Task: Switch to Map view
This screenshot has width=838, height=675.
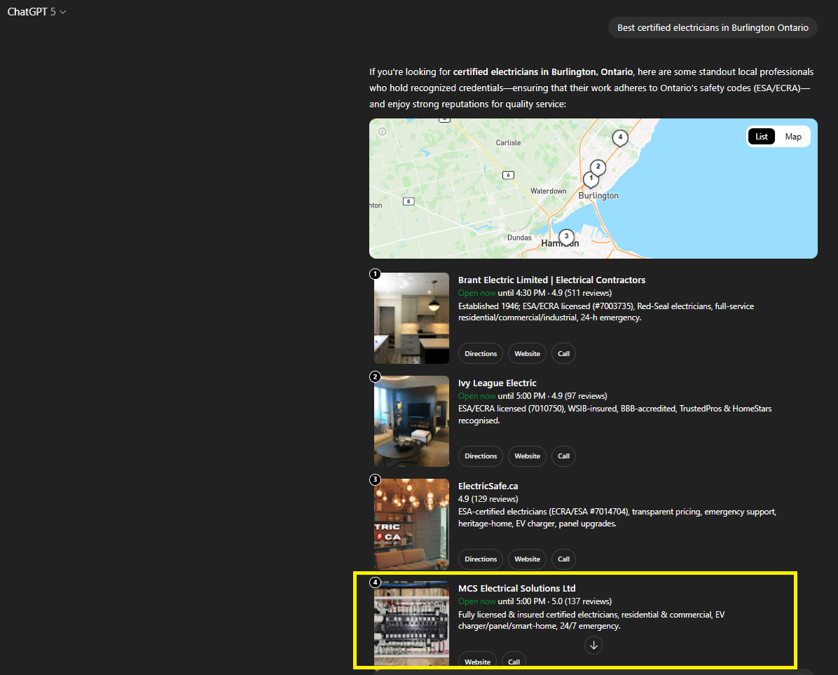Action: click(792, 137)
